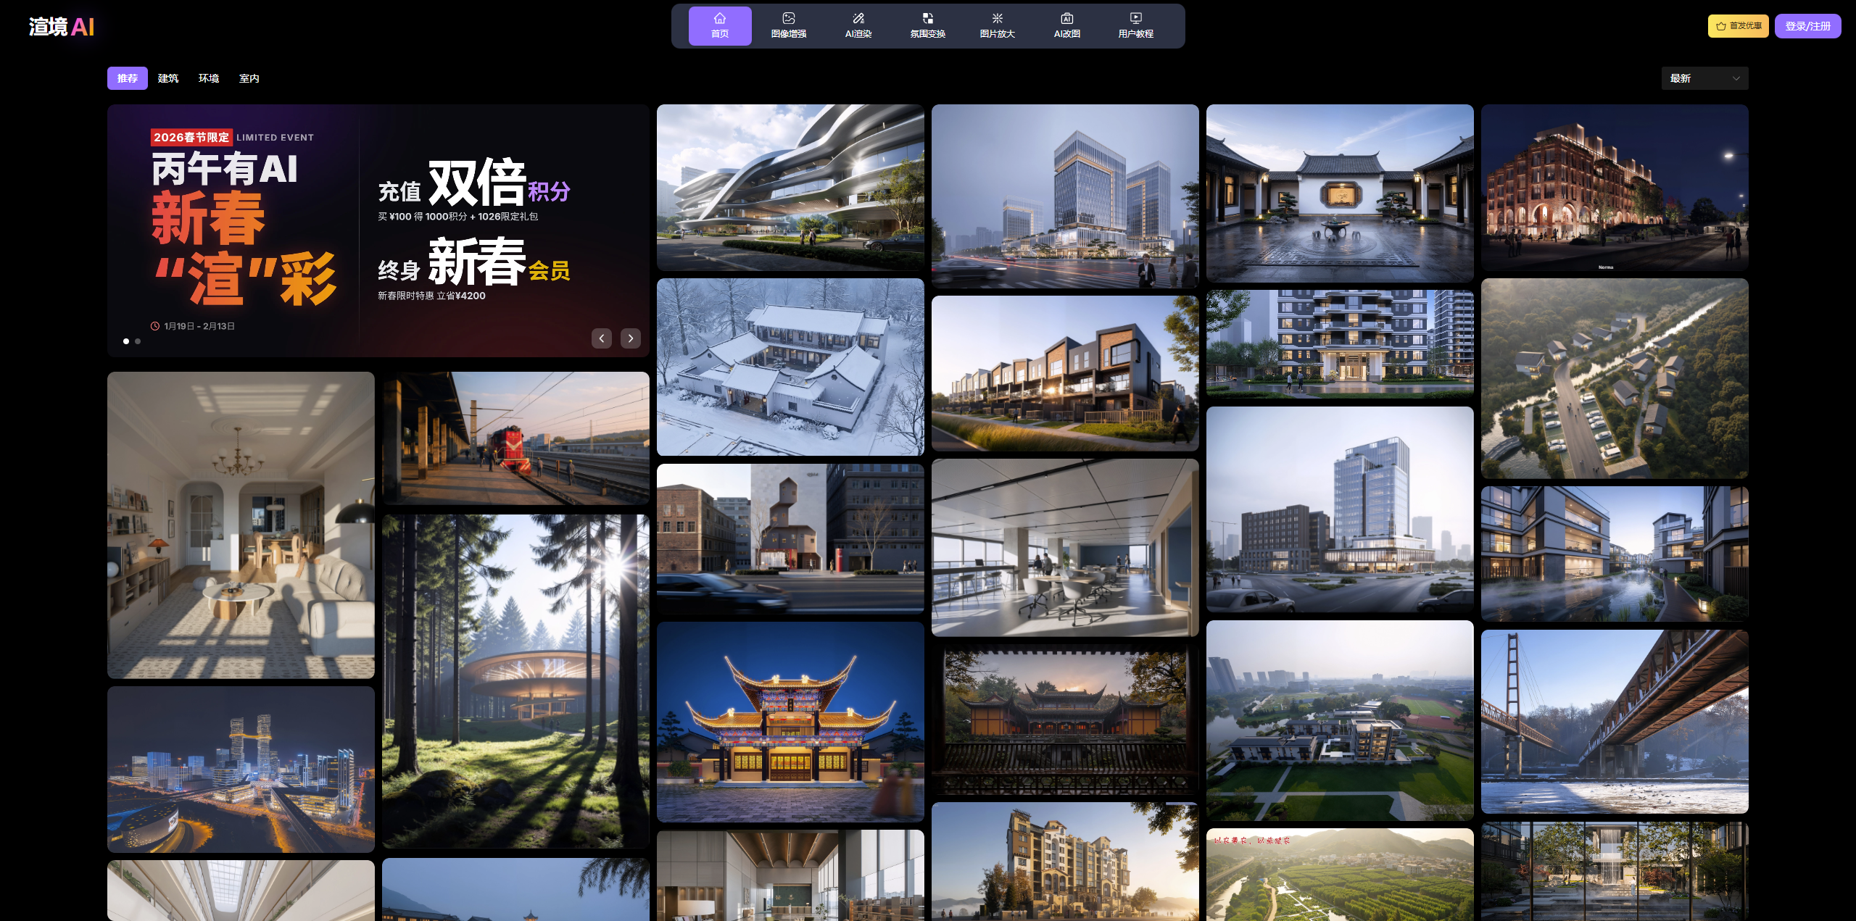1856x921 pixels.
Task: Open the red train station thumbnail
Action: coord(515,438)
